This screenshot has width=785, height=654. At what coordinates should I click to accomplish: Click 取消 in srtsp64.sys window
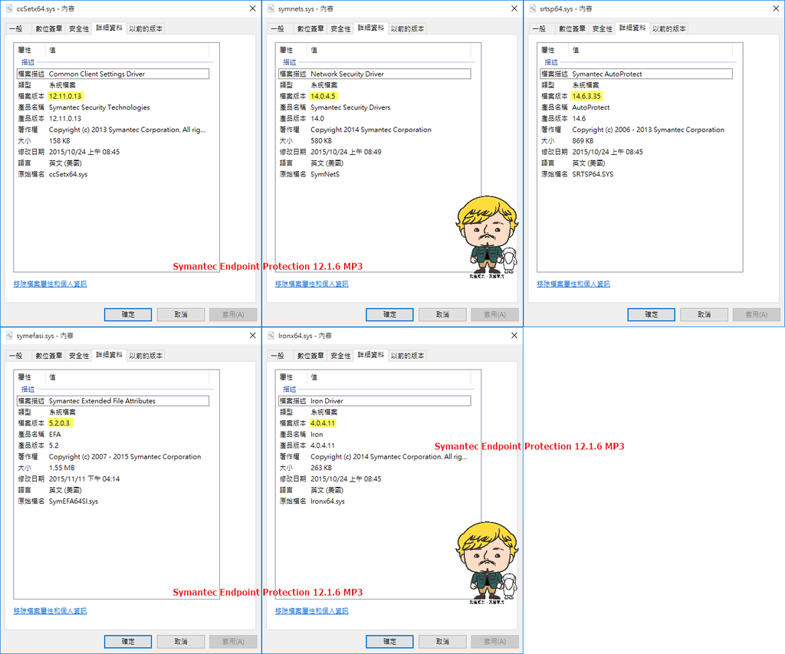(x=705, y=314)
